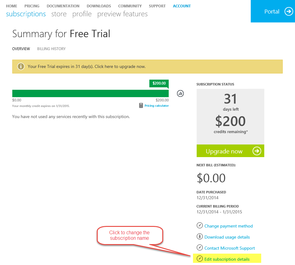Viewport: 295px width, 265px height.
Task: Click the calculator icon near Pricing calculator
Action: coord(141,105)
